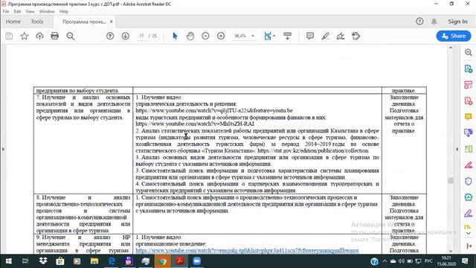Open the Windows Action Center
The image size is (476, 268).
click(x=465, y=261)
